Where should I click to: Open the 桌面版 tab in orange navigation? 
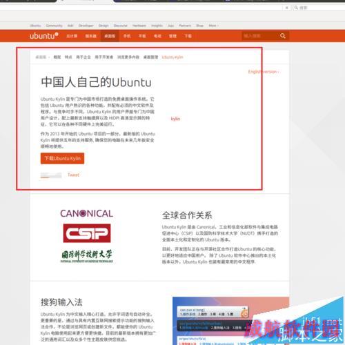coord(110,36)
